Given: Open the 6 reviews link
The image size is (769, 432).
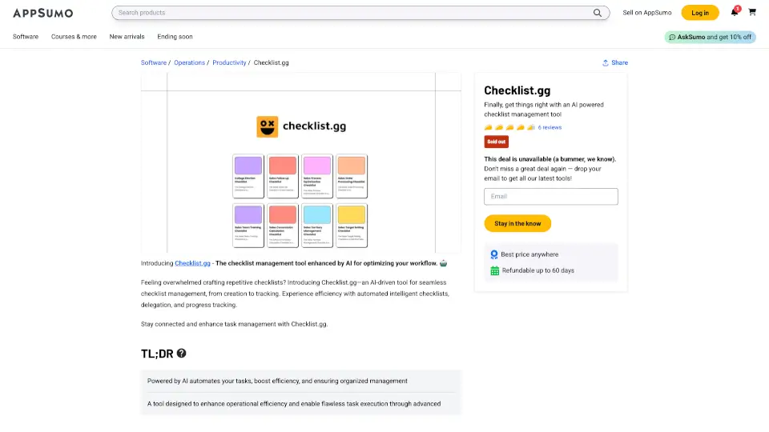Looking at the screenshot, I should 550,127.
